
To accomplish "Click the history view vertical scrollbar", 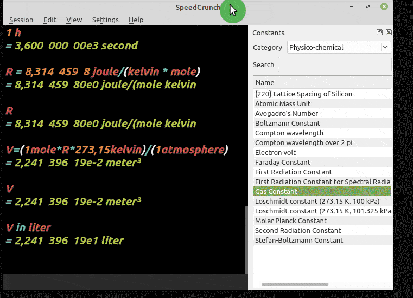I will click(246, 240).
